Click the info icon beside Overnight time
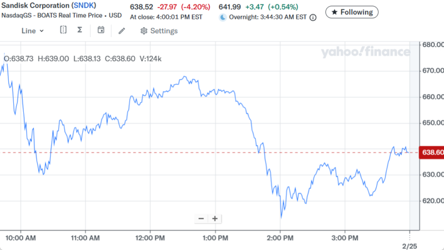Screen dimensions: 444x250 [x=313, y=17]
